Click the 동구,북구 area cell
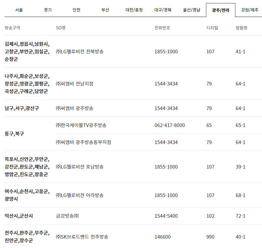Viewport: 262px width, 248px height. tap(14, 134)
